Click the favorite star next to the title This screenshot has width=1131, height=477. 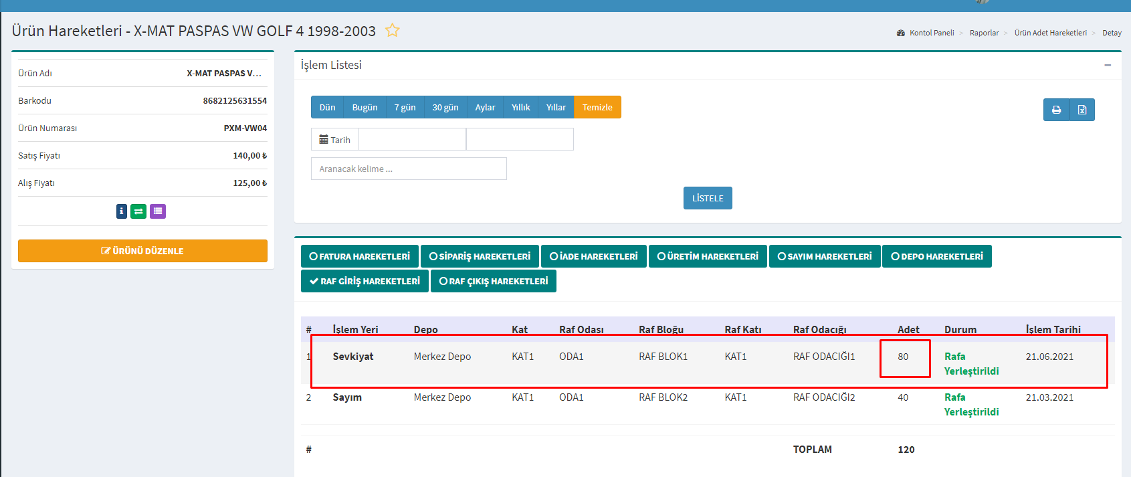[x=392, y=30]
